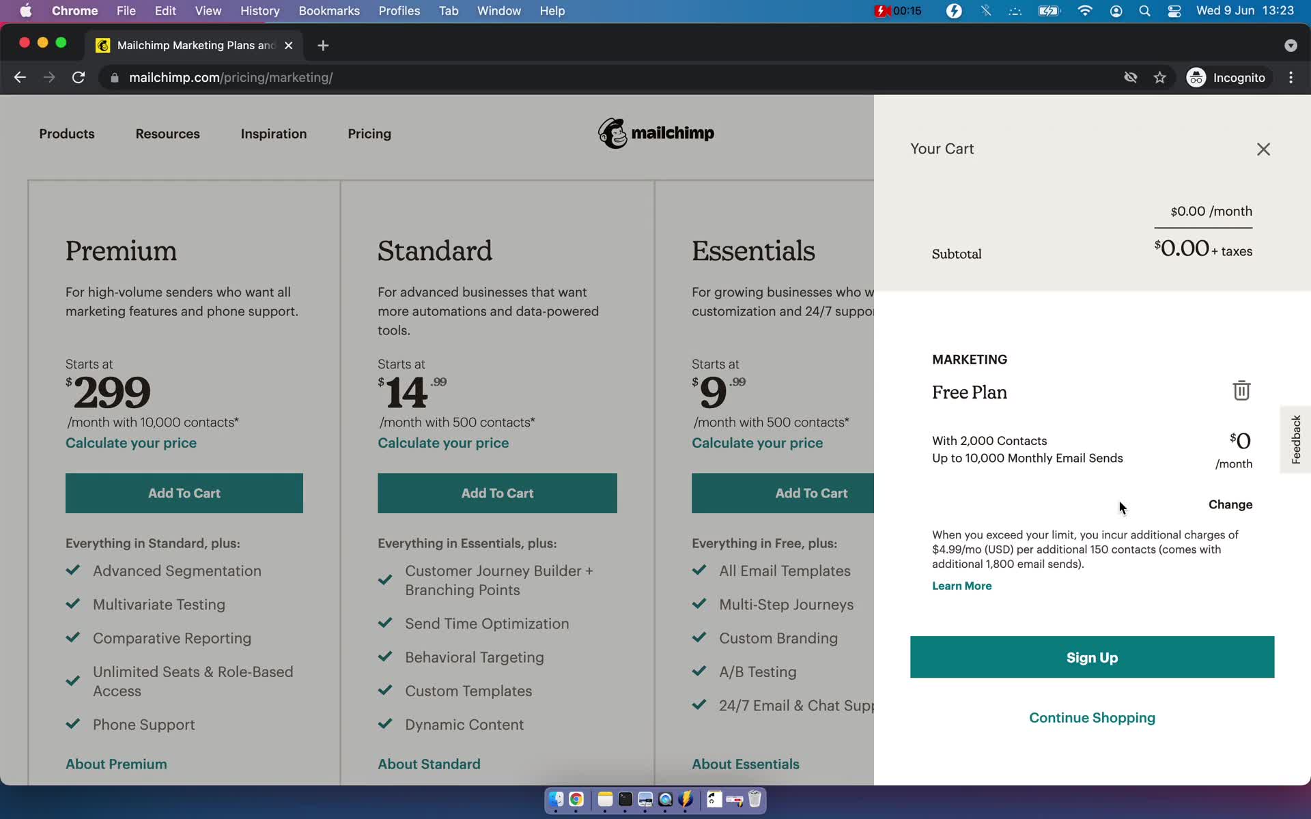1311x819 pixels.
Task: Close the Your Cart panel
Action: 1263,149
